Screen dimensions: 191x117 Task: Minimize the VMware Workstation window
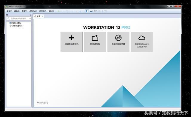point(169,6)
